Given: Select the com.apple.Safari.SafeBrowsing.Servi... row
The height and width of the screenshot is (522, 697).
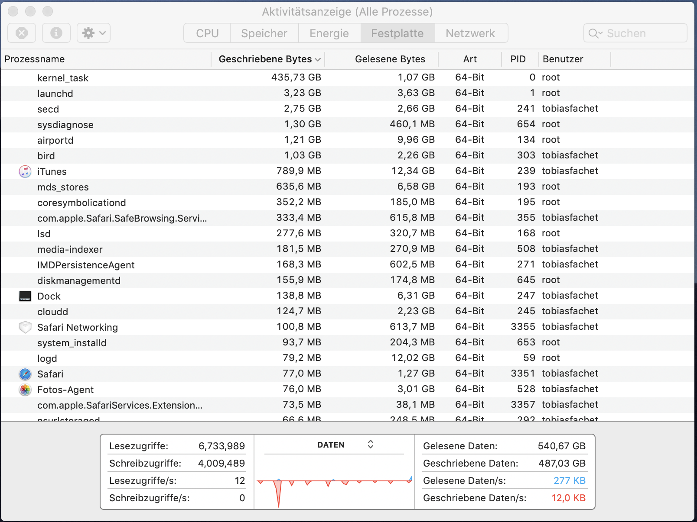Looking at the screenshot, I should (x=348, y=218).
